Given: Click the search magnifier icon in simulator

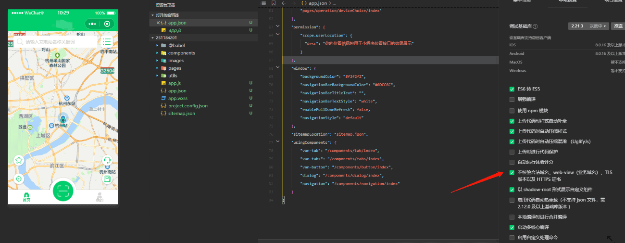Looking at the screenshot, I should click(20, 42).
